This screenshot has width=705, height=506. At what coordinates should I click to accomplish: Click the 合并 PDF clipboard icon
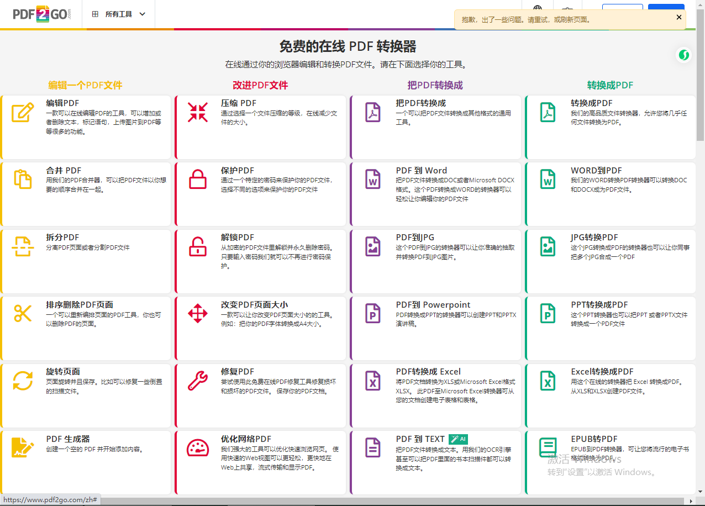coord(23,179)
